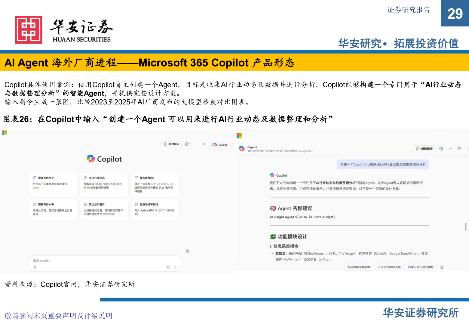Click the send arrow icon in message box
Viewport: 469px width, 325px height.
point(176,267)
